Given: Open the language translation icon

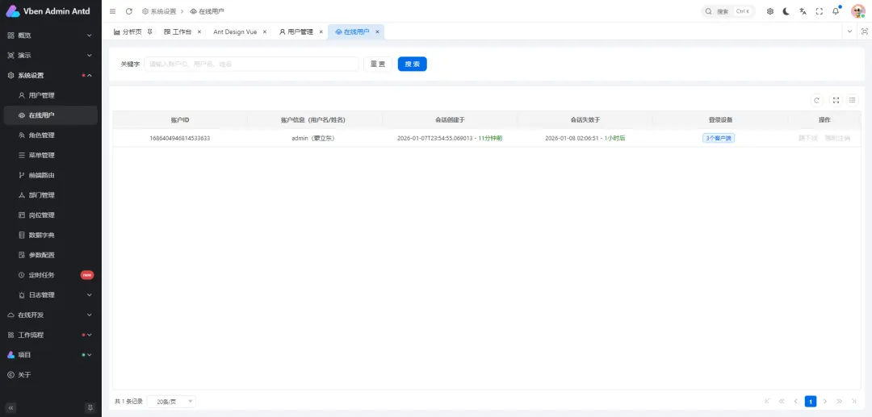Looking at the screenshot, I should coord(803,11).
